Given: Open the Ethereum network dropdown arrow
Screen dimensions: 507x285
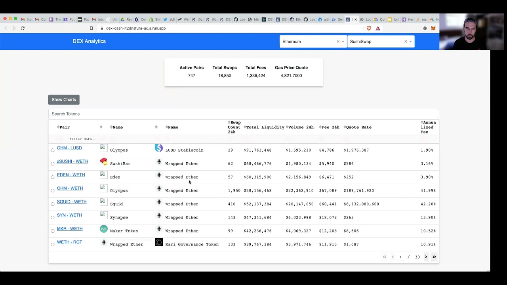Looking at the screenshot, I should click(343, 42).
